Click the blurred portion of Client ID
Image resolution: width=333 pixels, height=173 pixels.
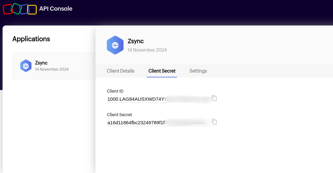click(188, 99)
